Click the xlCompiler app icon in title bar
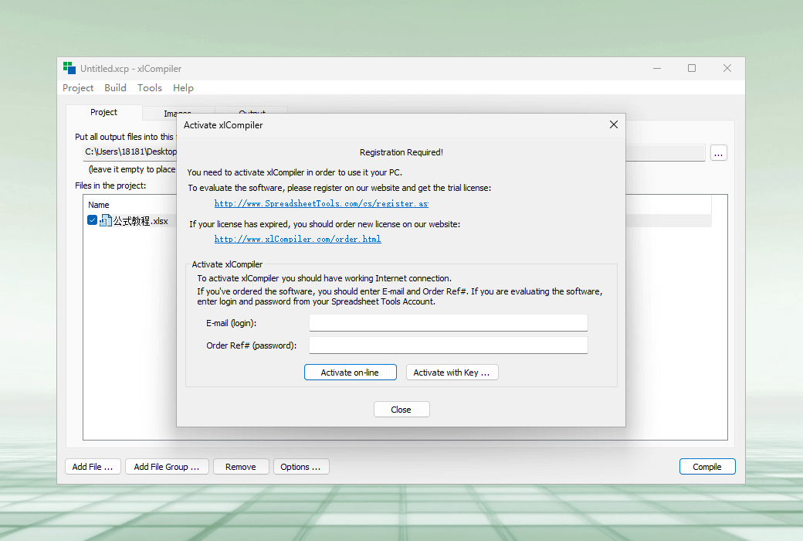The height and width of the screenshot is (541, 803). 69,68
